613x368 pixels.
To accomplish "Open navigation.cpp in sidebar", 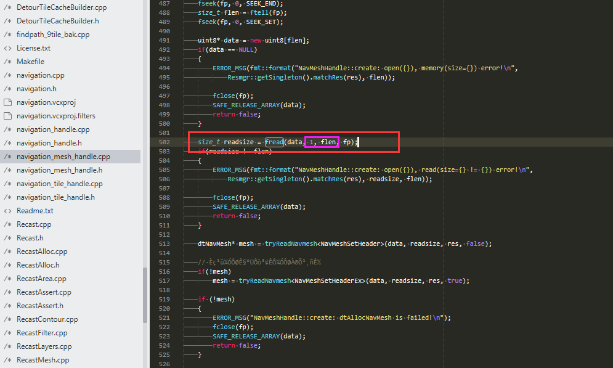I will point(40,75).
